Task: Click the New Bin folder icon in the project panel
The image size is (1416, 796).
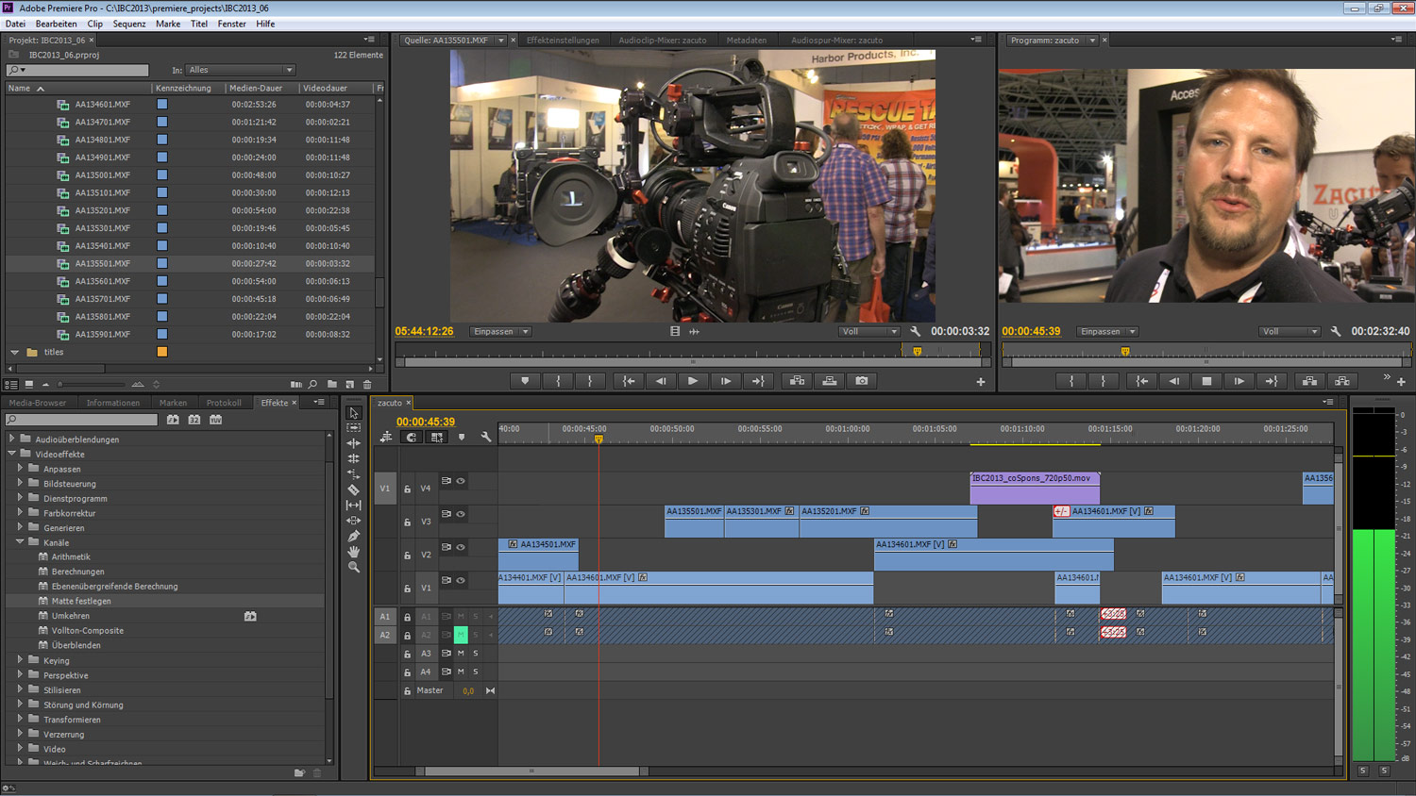Action: tap(332, 385)
